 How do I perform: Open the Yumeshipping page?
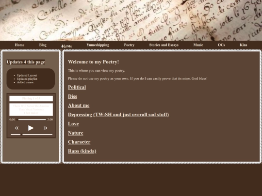coord(98,45)
